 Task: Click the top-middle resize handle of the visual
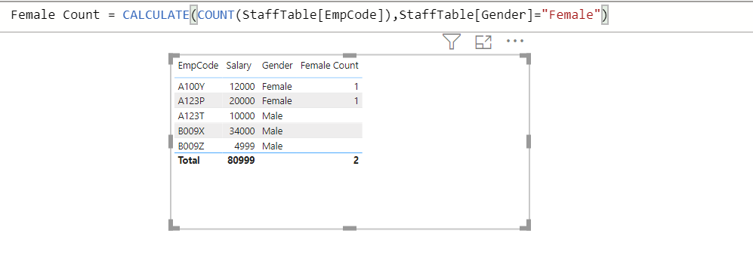pyautogui.click(x=350, y=55)
